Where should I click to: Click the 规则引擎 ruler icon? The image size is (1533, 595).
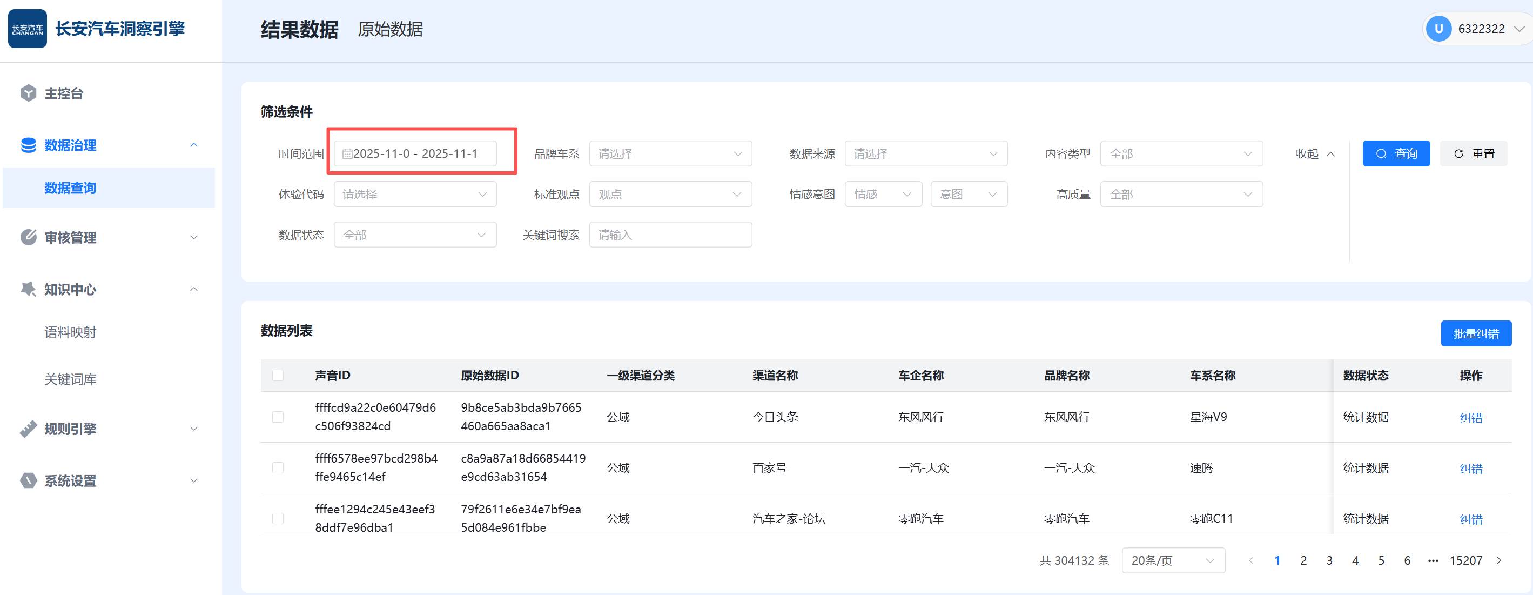point(28,429)
